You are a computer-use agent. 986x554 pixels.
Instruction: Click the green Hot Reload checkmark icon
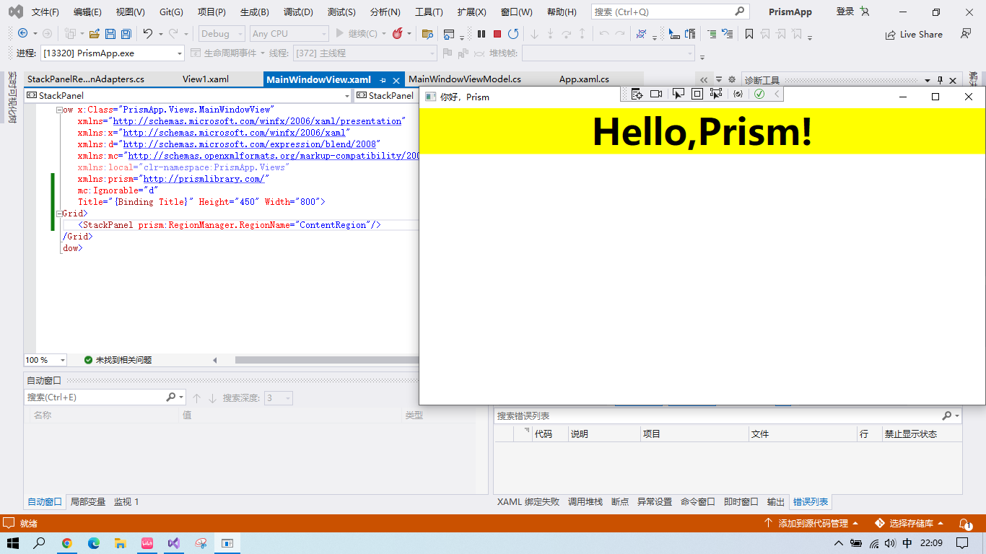pos(759,94)
